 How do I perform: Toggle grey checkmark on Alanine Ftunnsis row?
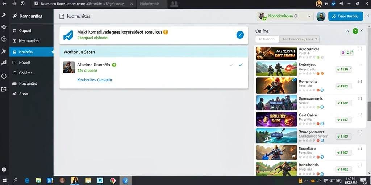pyautogui.click(x=232, y=65)
